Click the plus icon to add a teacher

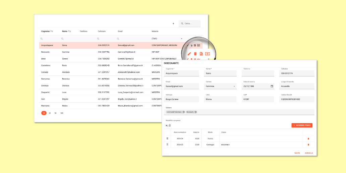173,23
